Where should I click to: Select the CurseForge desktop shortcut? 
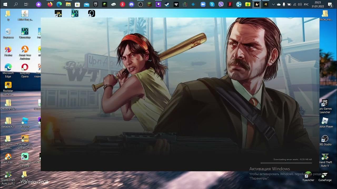(x=325, y=176)
